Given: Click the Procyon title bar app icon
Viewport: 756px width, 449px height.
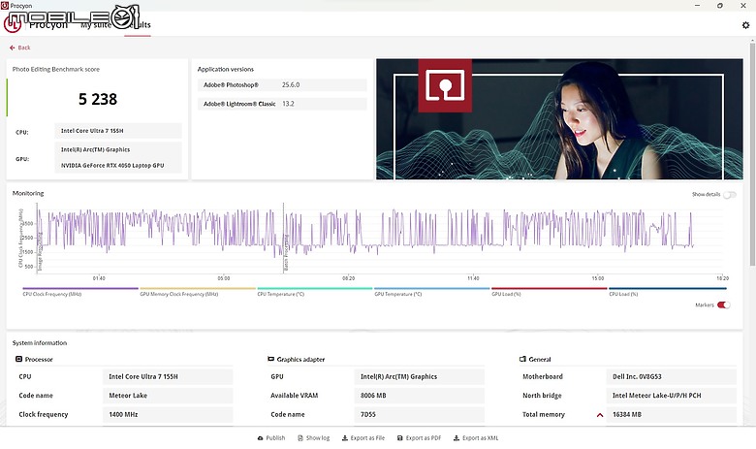Looking at the screenshot, I should (5, 5).
